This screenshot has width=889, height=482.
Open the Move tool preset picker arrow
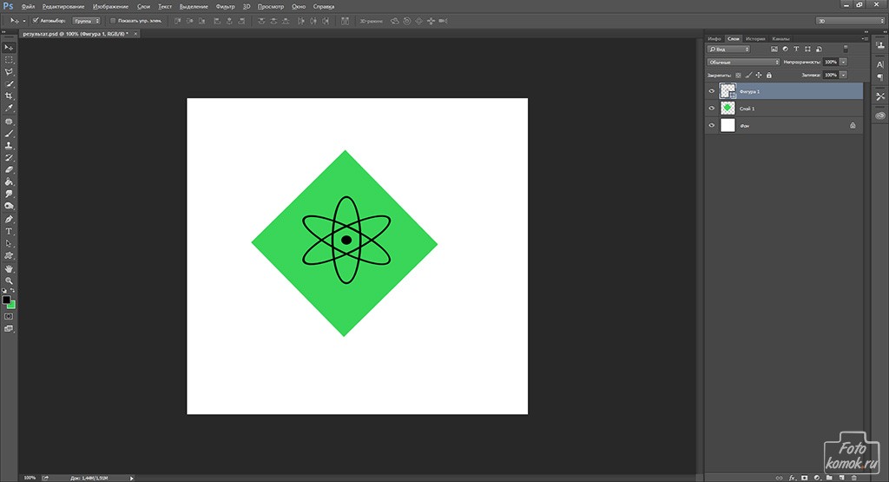tap(23, 21)
